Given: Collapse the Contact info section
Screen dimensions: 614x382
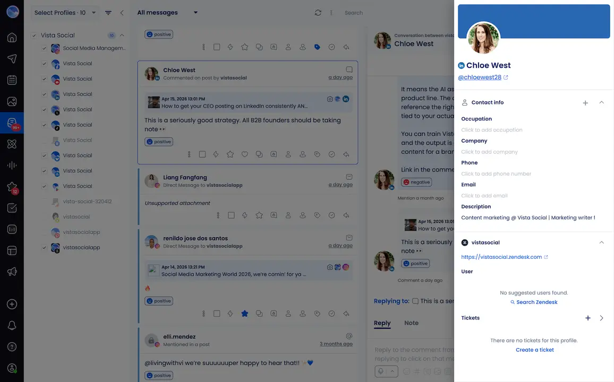Looking at the screenshot, I should coord(601,102).
